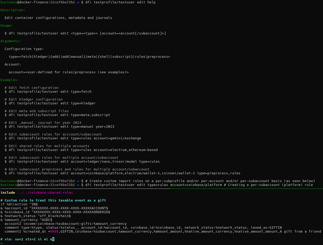Click the '%direction ^IN$' condition line

(19, 204)
